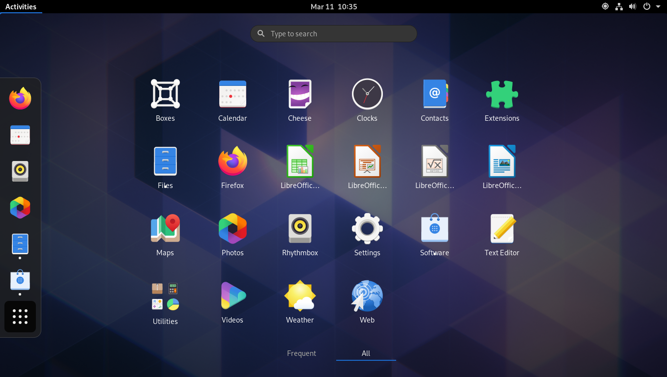Expand the Utilities folder
The height and width of the screenshot is (377, 667).
coord(165,296)
